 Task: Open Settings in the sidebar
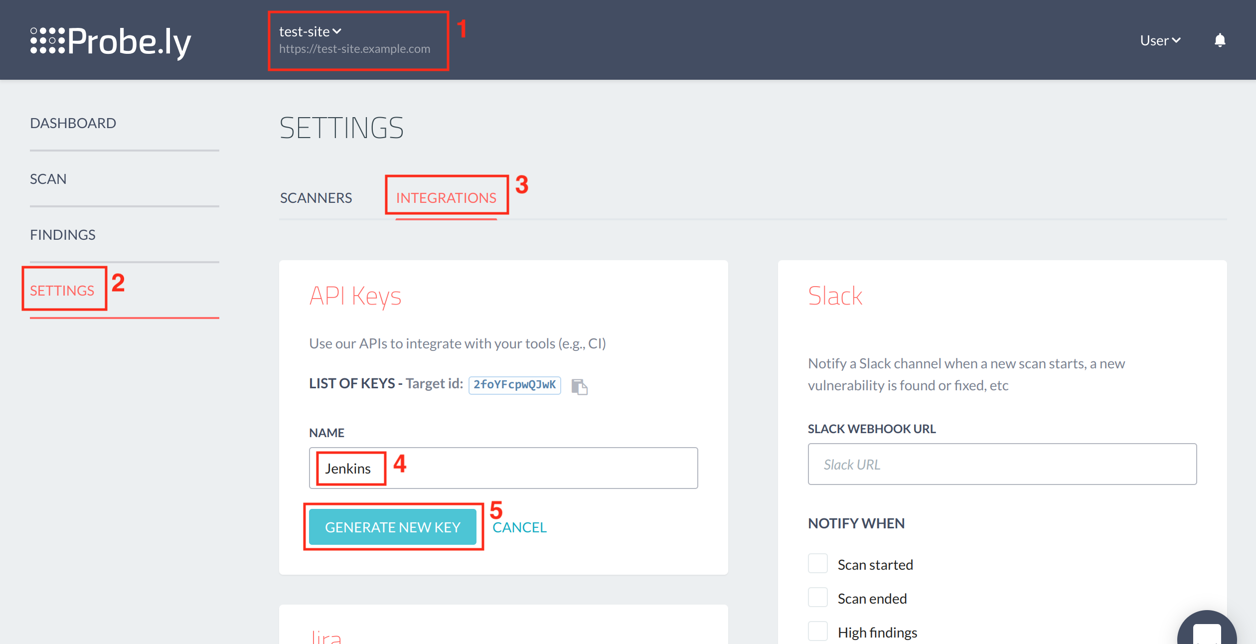62,291
